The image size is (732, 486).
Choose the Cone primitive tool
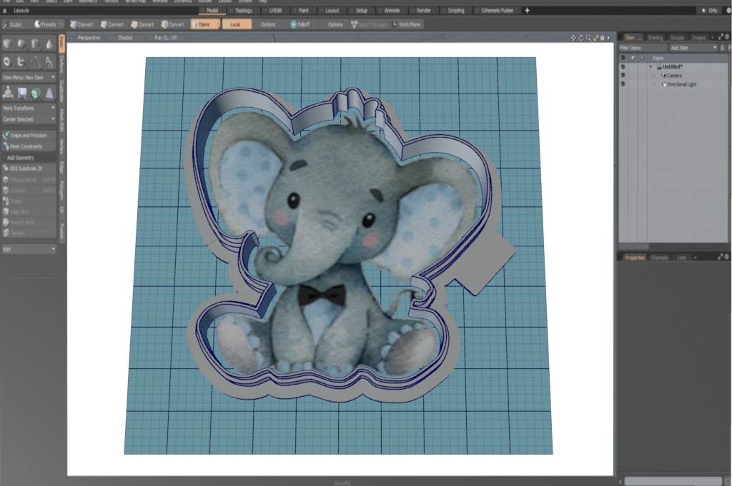pyautogui.click(x=49, y=44)
